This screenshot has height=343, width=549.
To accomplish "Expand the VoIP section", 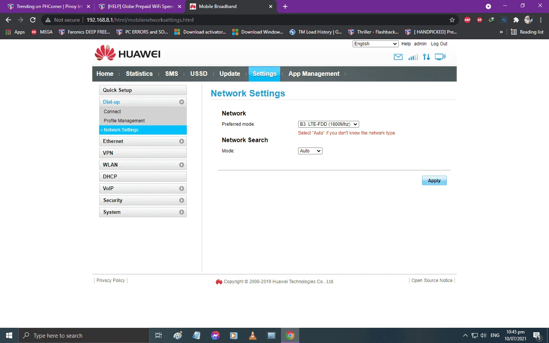I will click(181, 189).
